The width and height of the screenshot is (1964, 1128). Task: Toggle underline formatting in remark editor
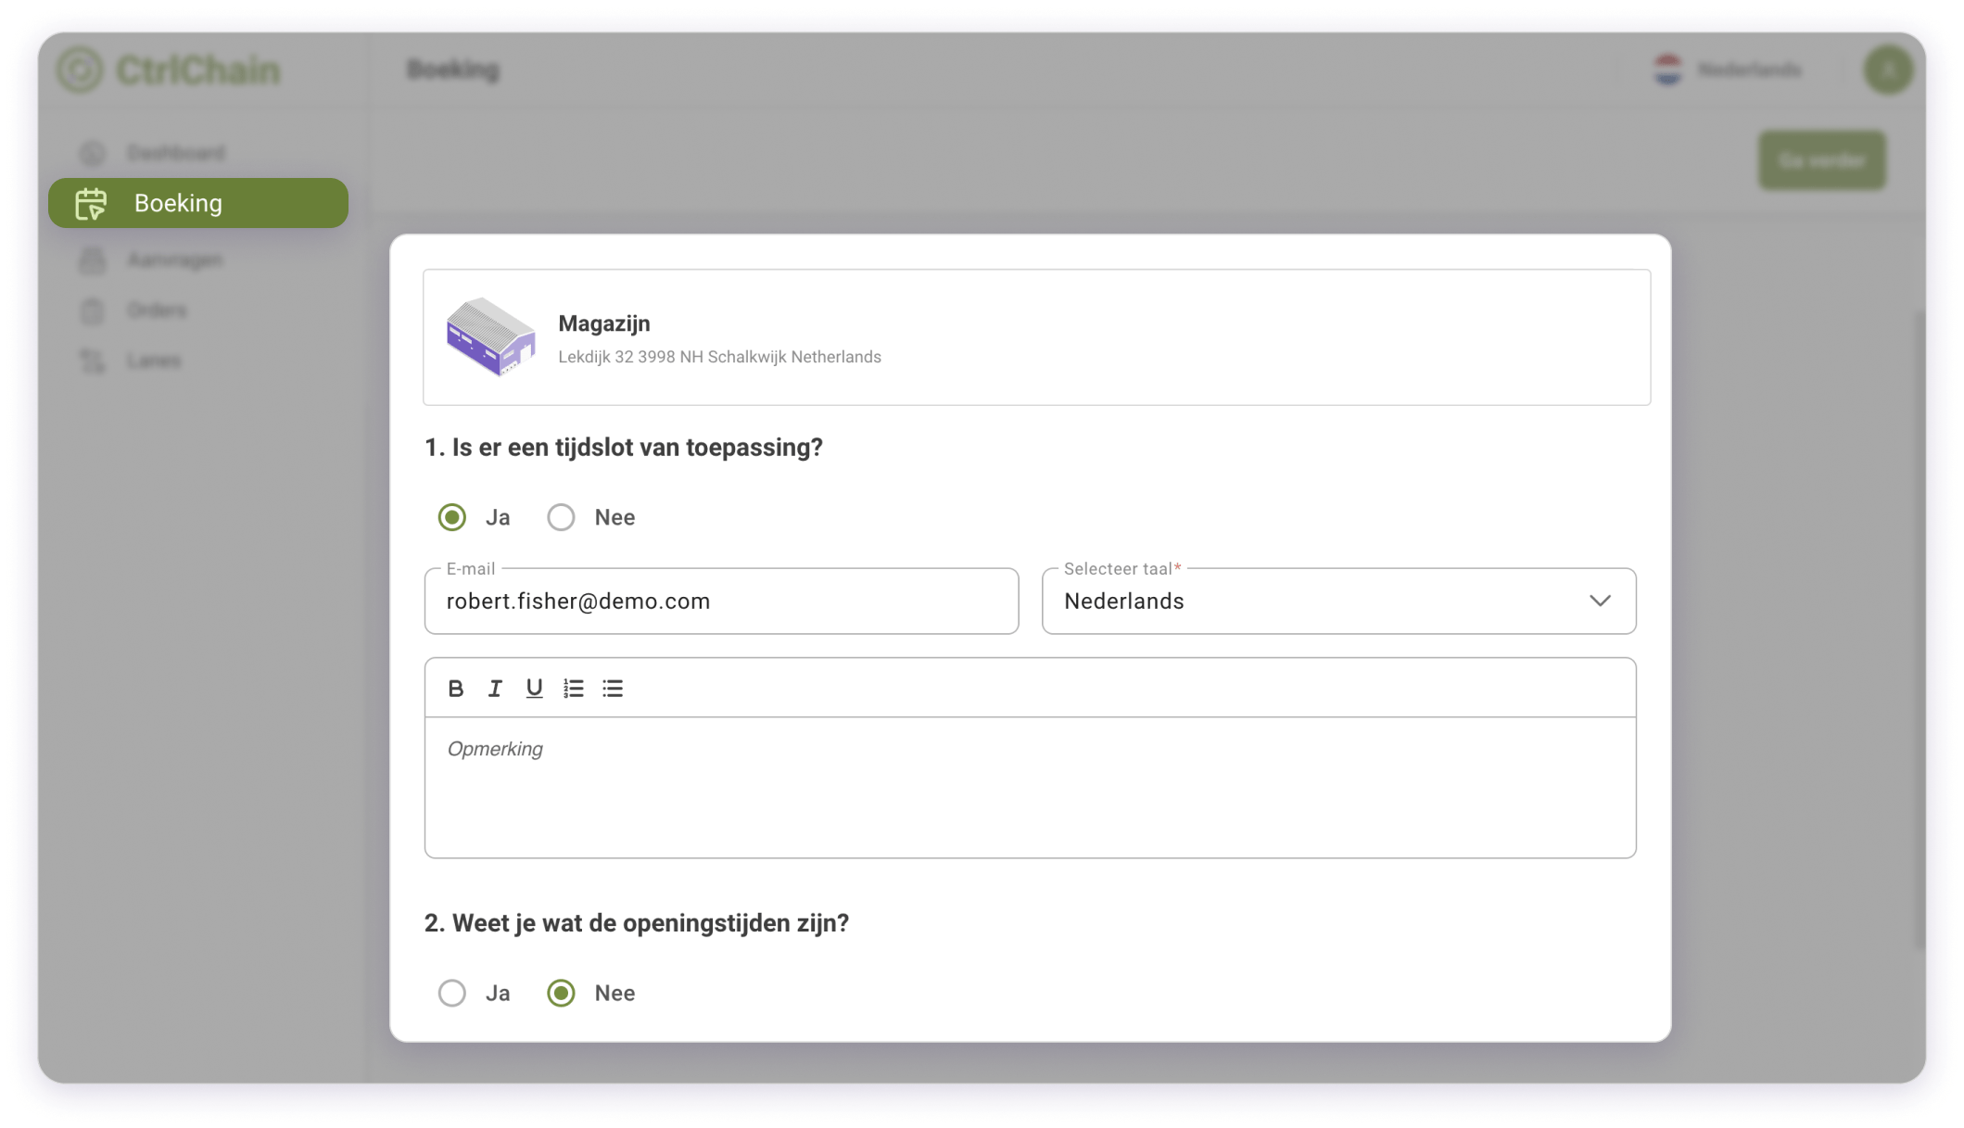(x=534, y=689)
